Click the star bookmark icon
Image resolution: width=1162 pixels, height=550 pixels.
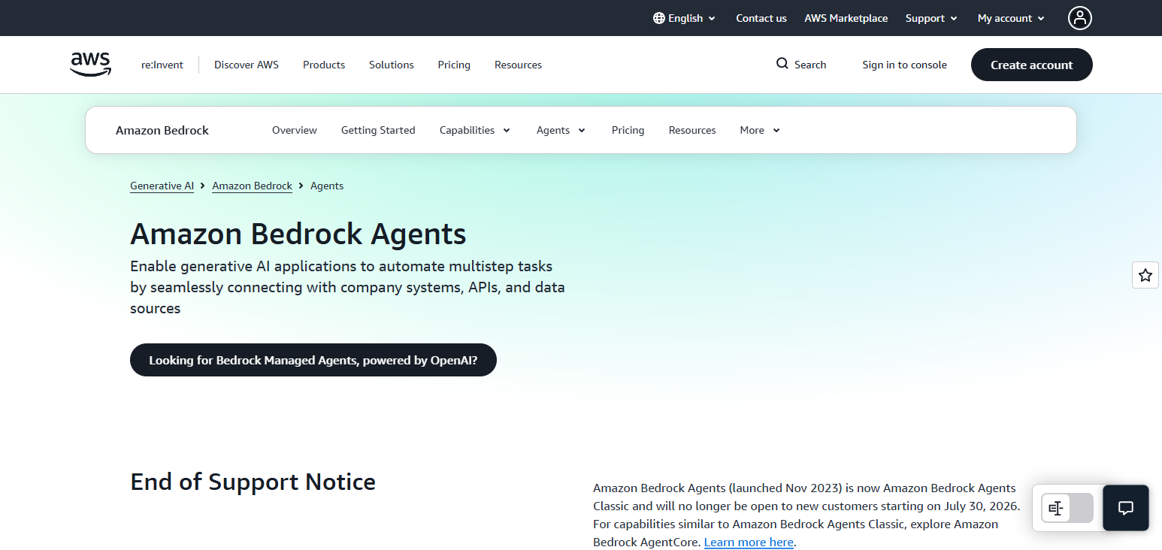[1145, 275]
